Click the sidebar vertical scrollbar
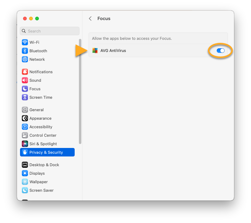251x223 pixels. pos(80,91)
